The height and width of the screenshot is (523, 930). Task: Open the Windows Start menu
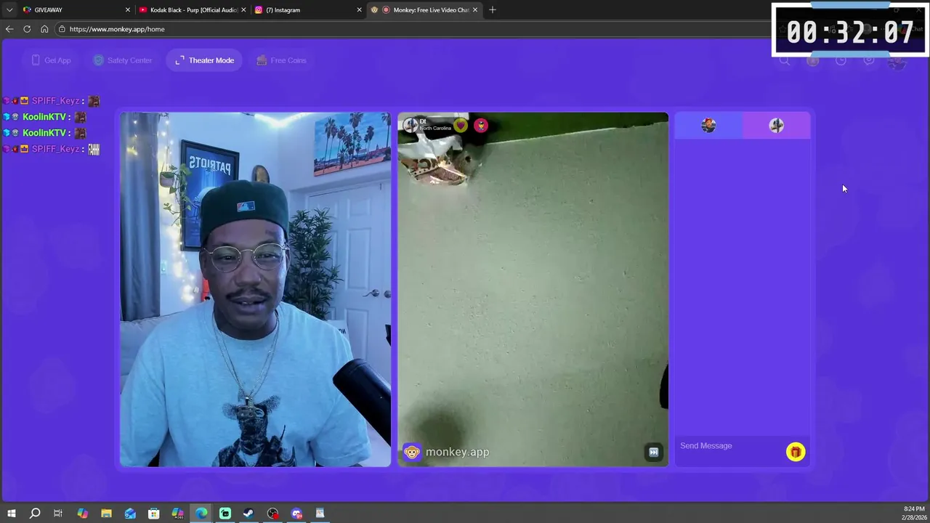coord(11,514)
